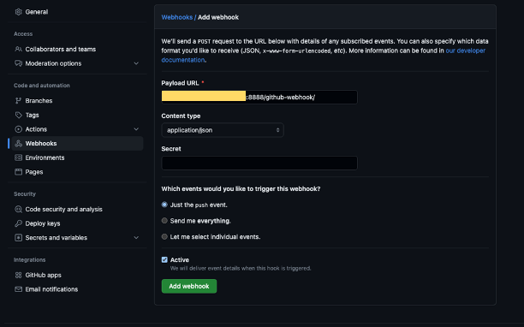Click the 'Security' section label
Viewport: 524px width, 327px height.
click(24, 194)
